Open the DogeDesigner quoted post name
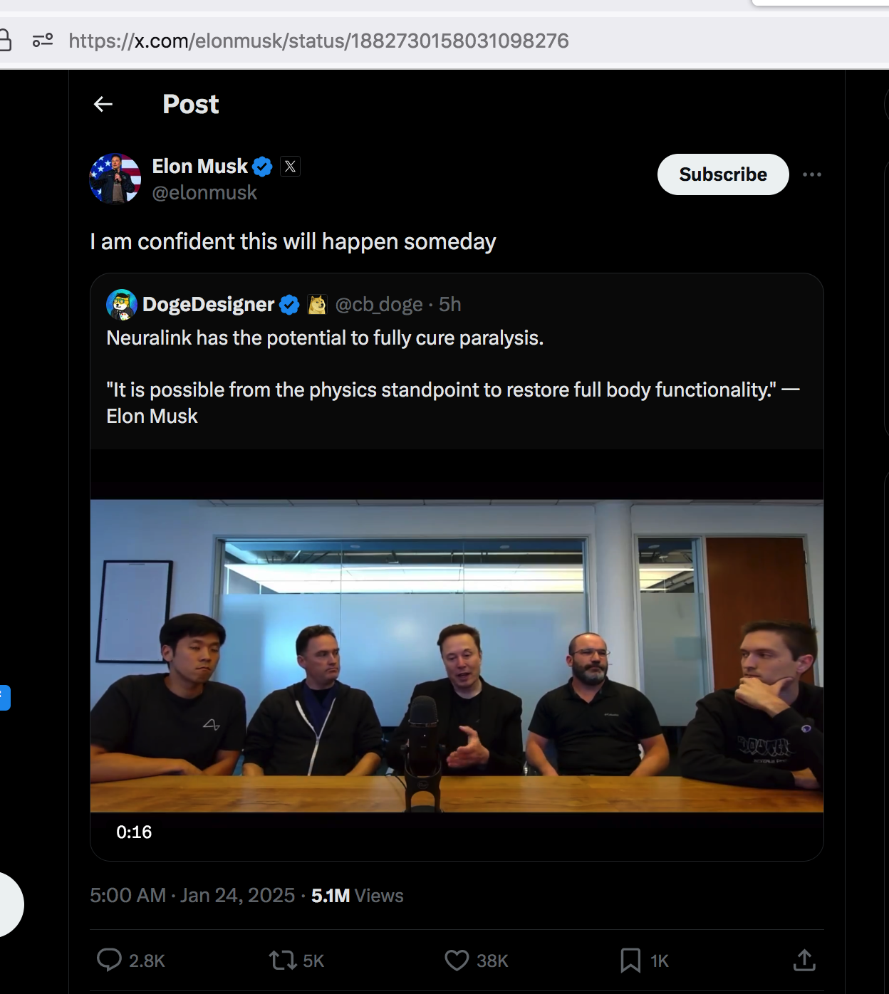This screenshot has width=889, height=994. pyautogui.click(x=208, y=305)
